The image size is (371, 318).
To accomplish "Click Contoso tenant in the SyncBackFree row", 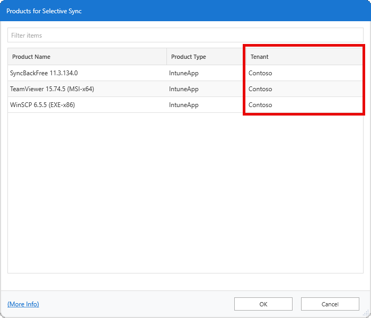I will click(260, 73).
